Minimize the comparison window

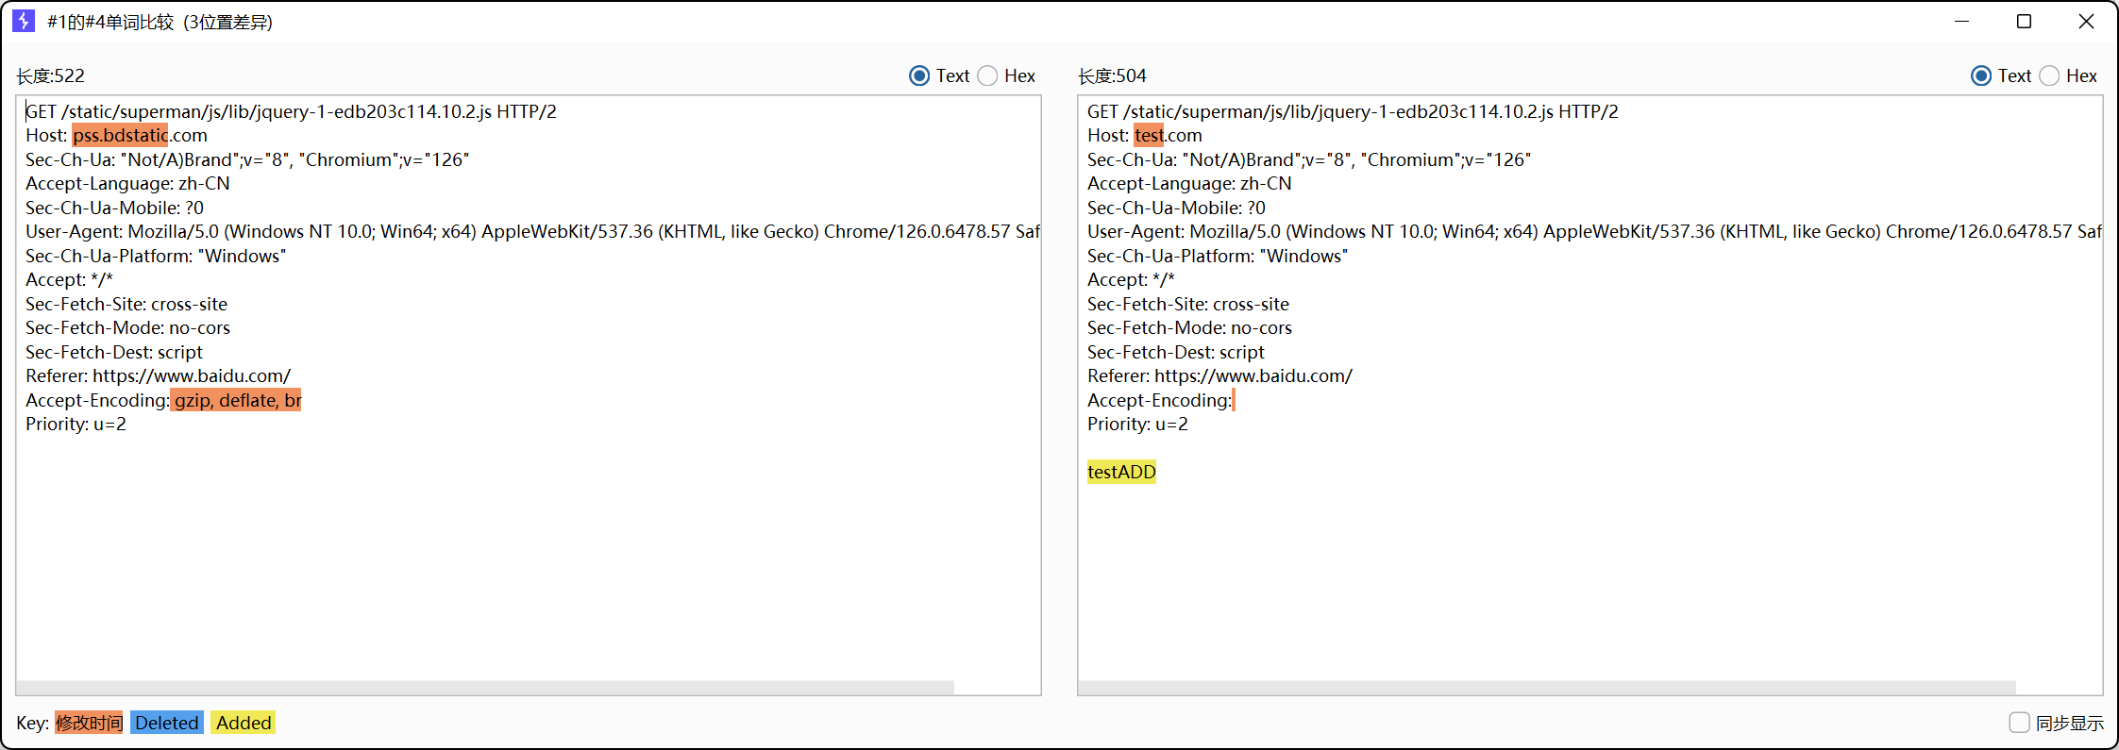1962,21
